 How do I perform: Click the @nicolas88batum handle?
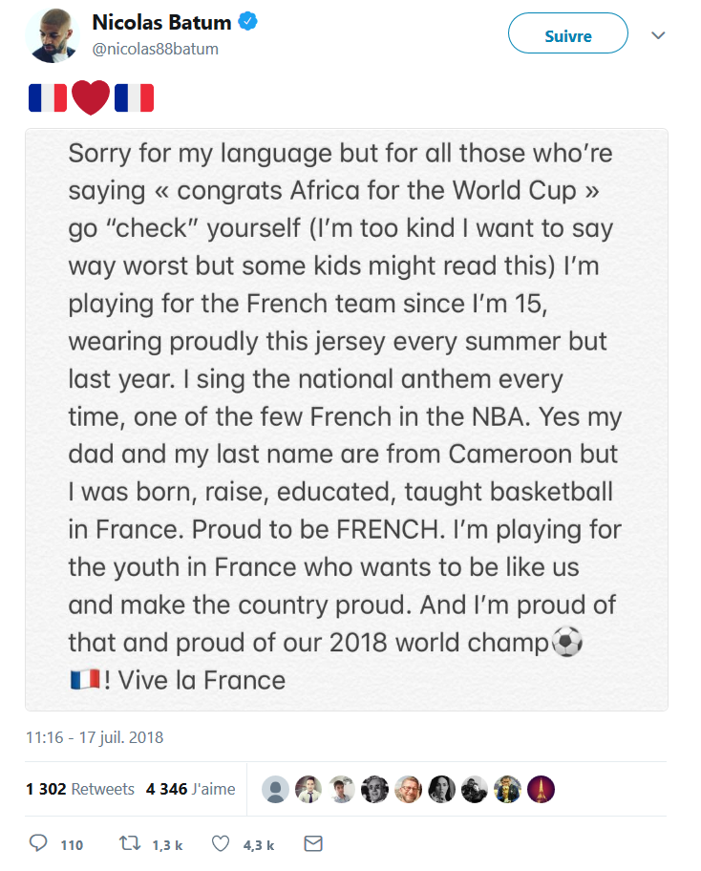pyautogui.click(x=156, y=49)
